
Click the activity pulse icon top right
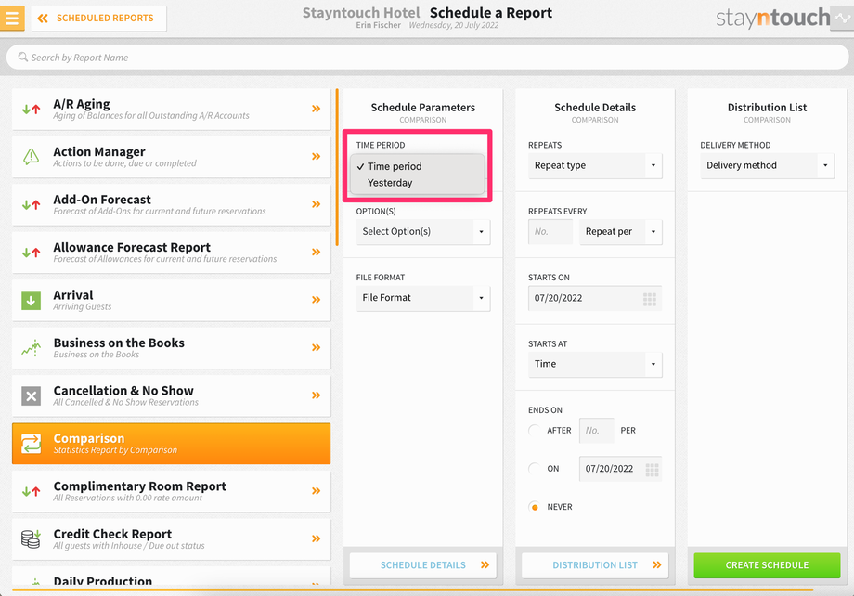tap(842, 18)
